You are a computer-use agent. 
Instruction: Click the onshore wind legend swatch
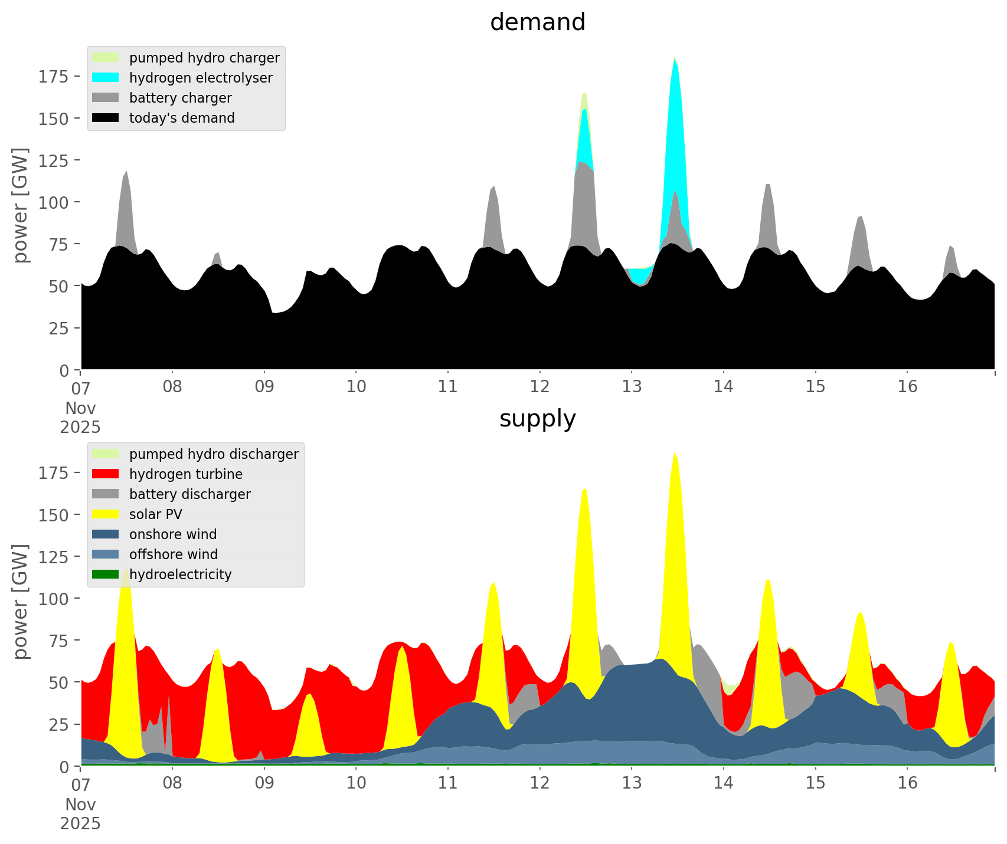pos(106,534)
